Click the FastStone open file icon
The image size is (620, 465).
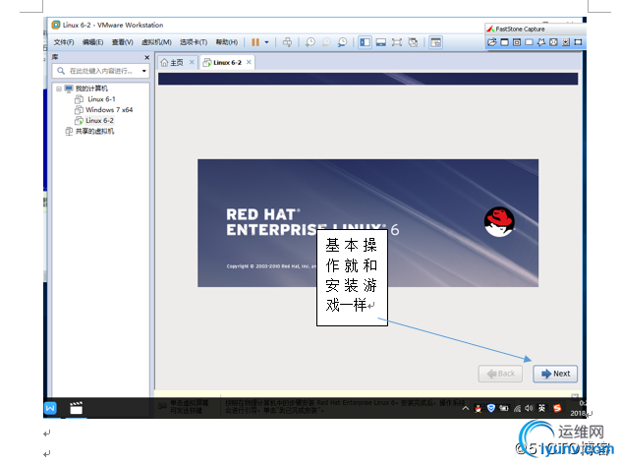[492, 42]
